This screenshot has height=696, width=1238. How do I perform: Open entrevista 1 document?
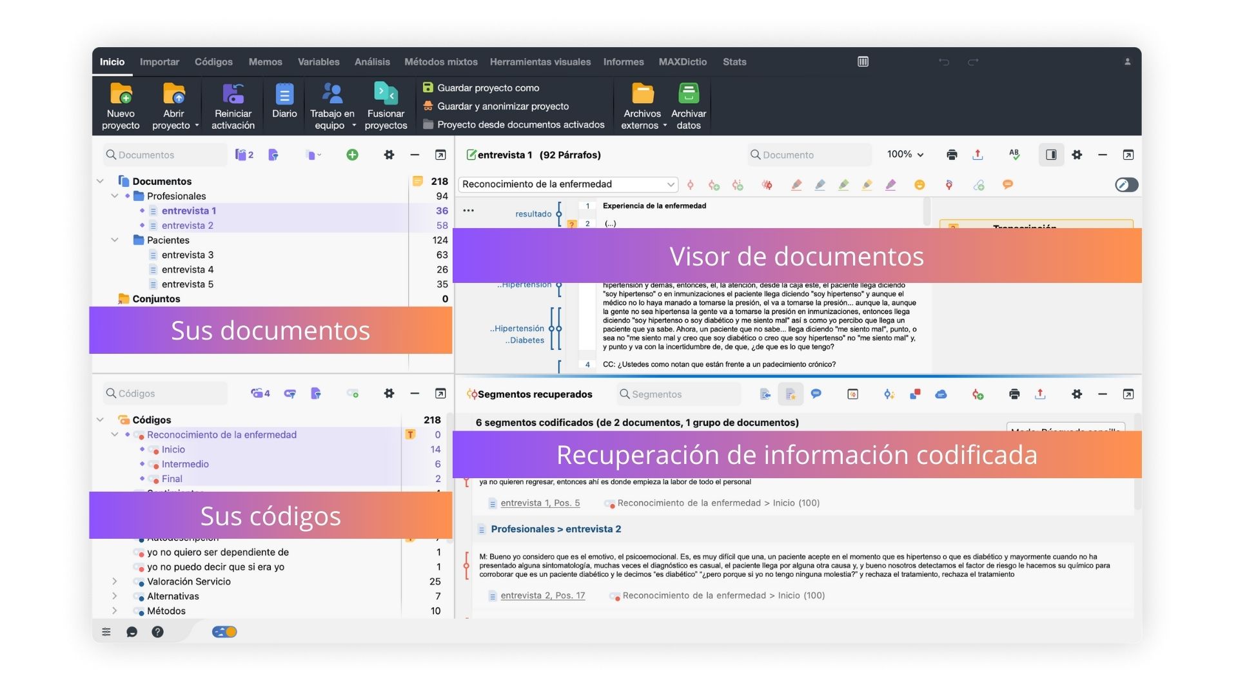coord(188,210)
